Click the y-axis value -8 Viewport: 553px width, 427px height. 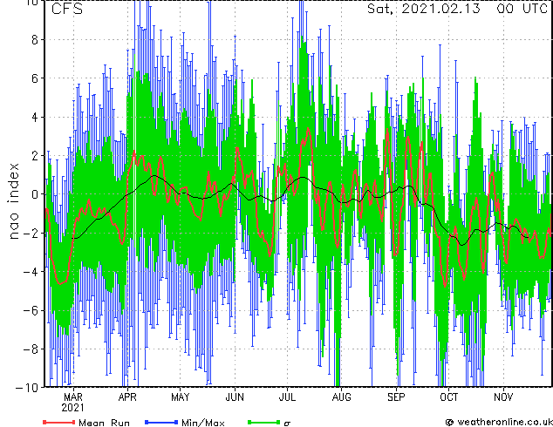pyautogui.click(x=31, y=349)
